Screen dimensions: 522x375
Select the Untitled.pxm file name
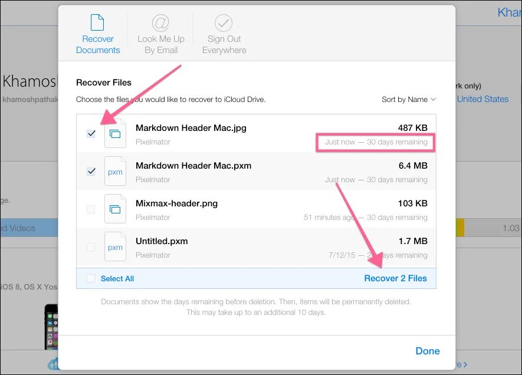click(162, 241)
